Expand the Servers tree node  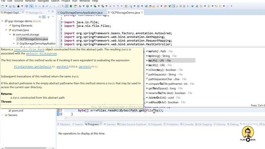click(2, 115)
